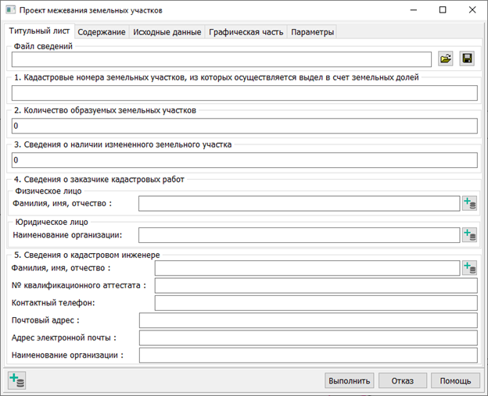Click the bottom-left add database icon

pyautogui.click(x=16, y=380)
